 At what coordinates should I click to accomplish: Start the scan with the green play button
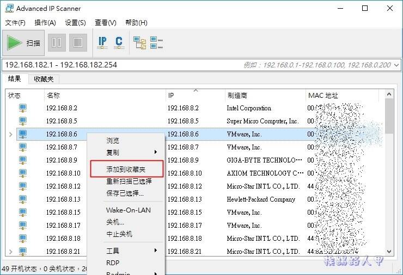[x=23, y=42]
